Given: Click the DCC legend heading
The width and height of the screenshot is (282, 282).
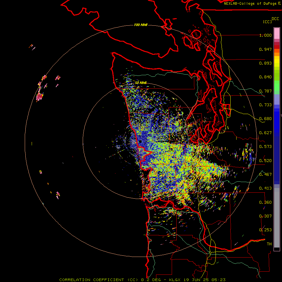Looking at the screenshot, I should pyautogui.click(x=275, y=19).
